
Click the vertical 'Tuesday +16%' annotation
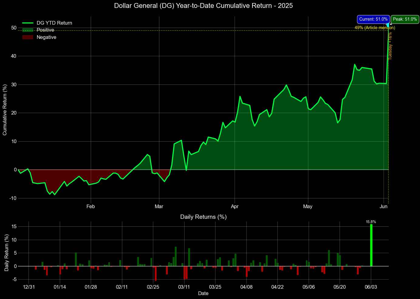[x=390, y=46]
